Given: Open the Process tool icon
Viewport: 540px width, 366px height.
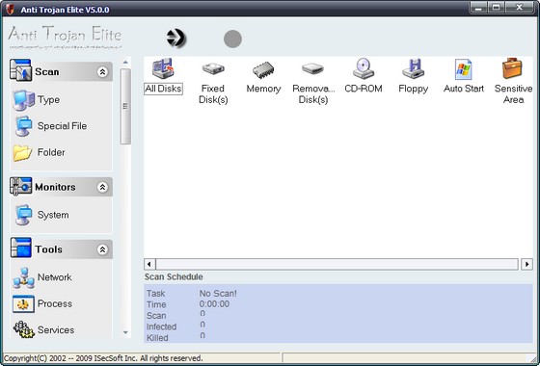Looking at the screenshot, I should 23,303.
